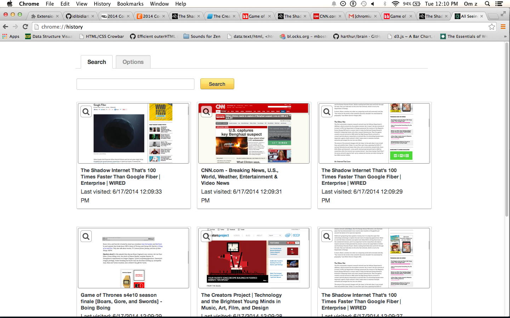Open the Apps bookmark shortcut
The height and width of the screenshot is (318, 510).
[11, 36]
